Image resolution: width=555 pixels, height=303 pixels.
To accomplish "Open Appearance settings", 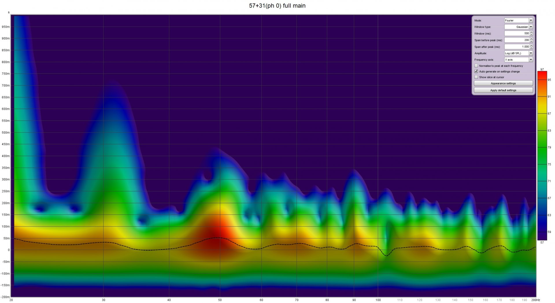I will point(503,83).
